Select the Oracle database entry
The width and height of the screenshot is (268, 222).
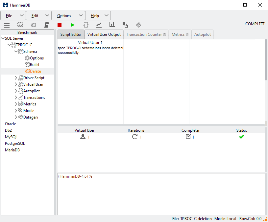pos(11,124)
